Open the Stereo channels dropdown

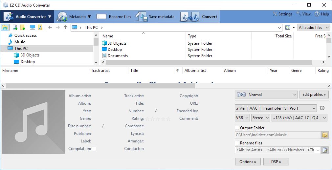click(x=260, y=118)
